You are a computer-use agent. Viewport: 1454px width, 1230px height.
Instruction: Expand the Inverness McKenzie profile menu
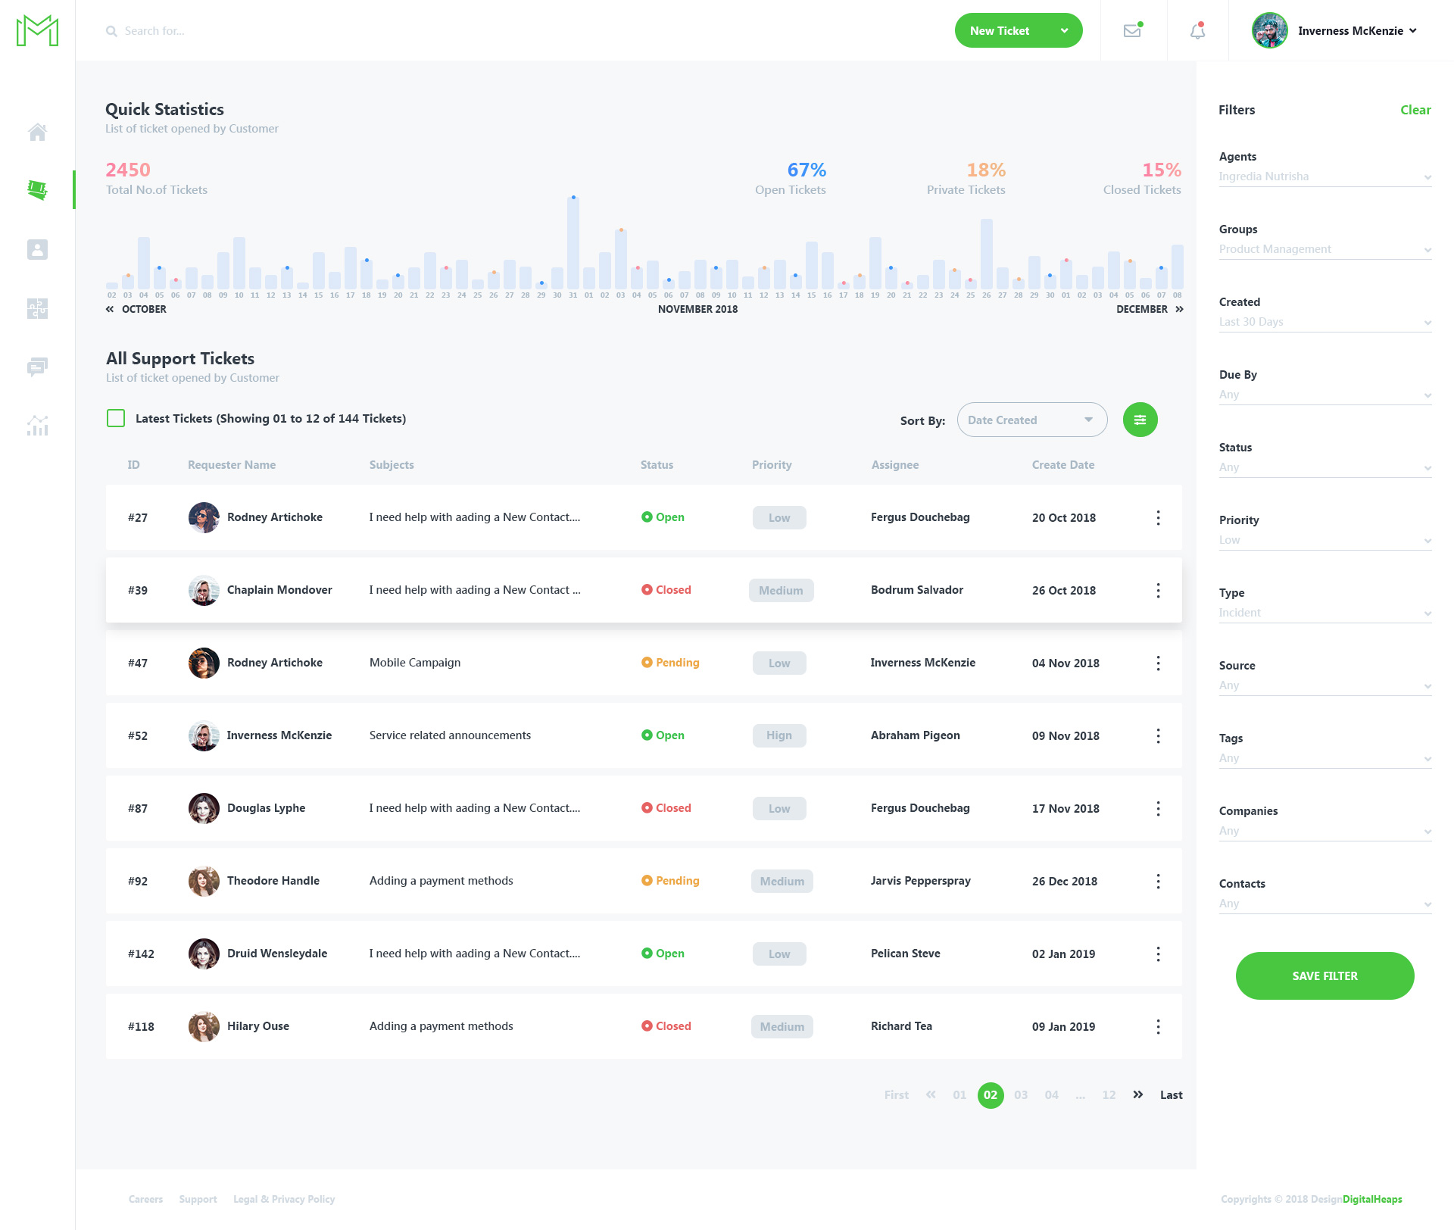click(x=1413, y=30)
